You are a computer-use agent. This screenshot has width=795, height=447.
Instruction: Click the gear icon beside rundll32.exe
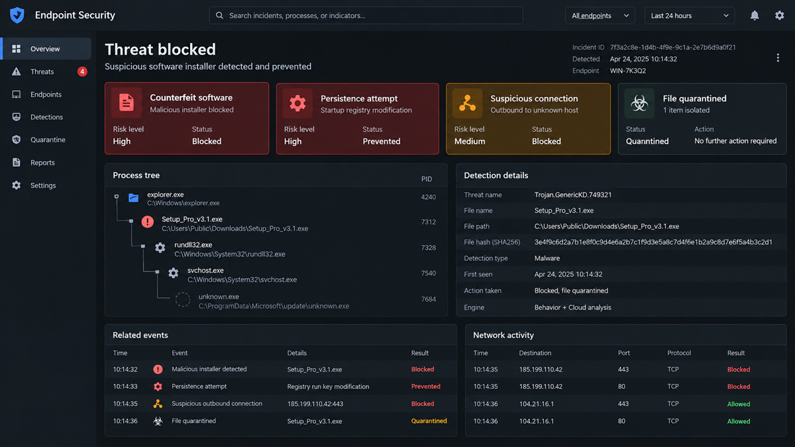pyautogui.click(x=160, y=248)
